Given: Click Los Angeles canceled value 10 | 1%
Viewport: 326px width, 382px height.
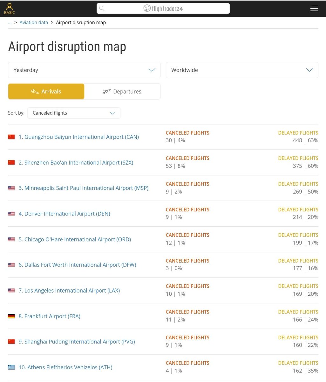Looking at the screenshot, I should pyautogui.click(x=175, y=294).
